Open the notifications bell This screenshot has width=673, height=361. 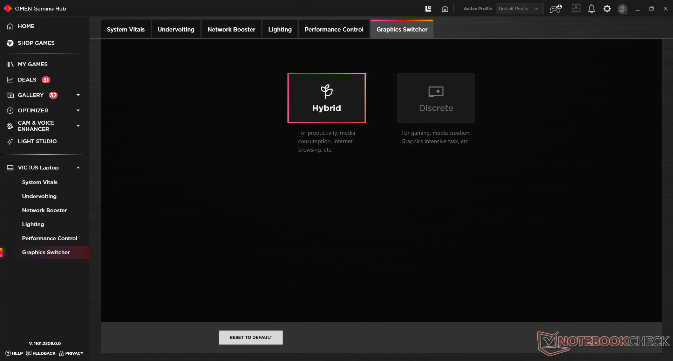point(591,9)
